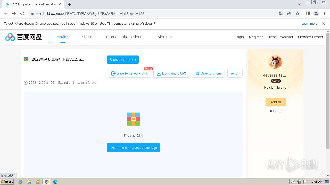
Task: Click the Expiration time: valid forever text
Action: point(78,83)
